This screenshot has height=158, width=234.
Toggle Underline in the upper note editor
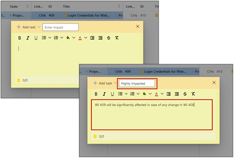tap(36, 38)
